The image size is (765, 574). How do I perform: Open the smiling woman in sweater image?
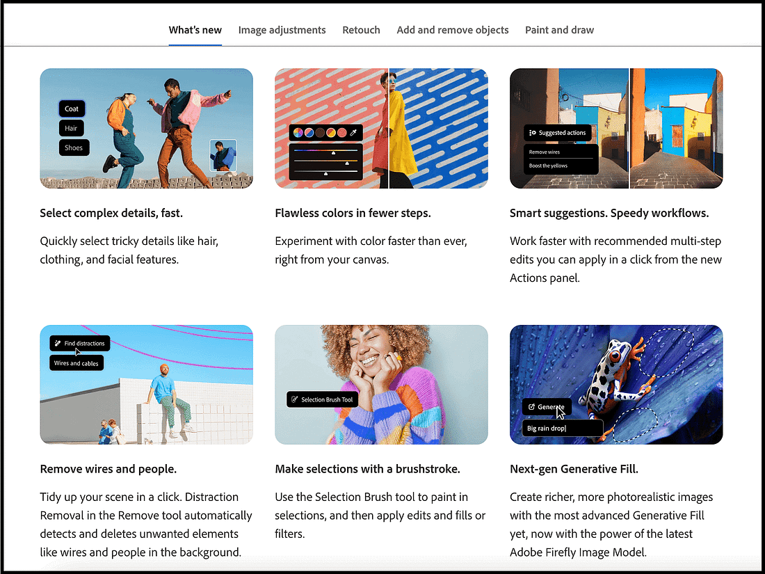point(381,385)
